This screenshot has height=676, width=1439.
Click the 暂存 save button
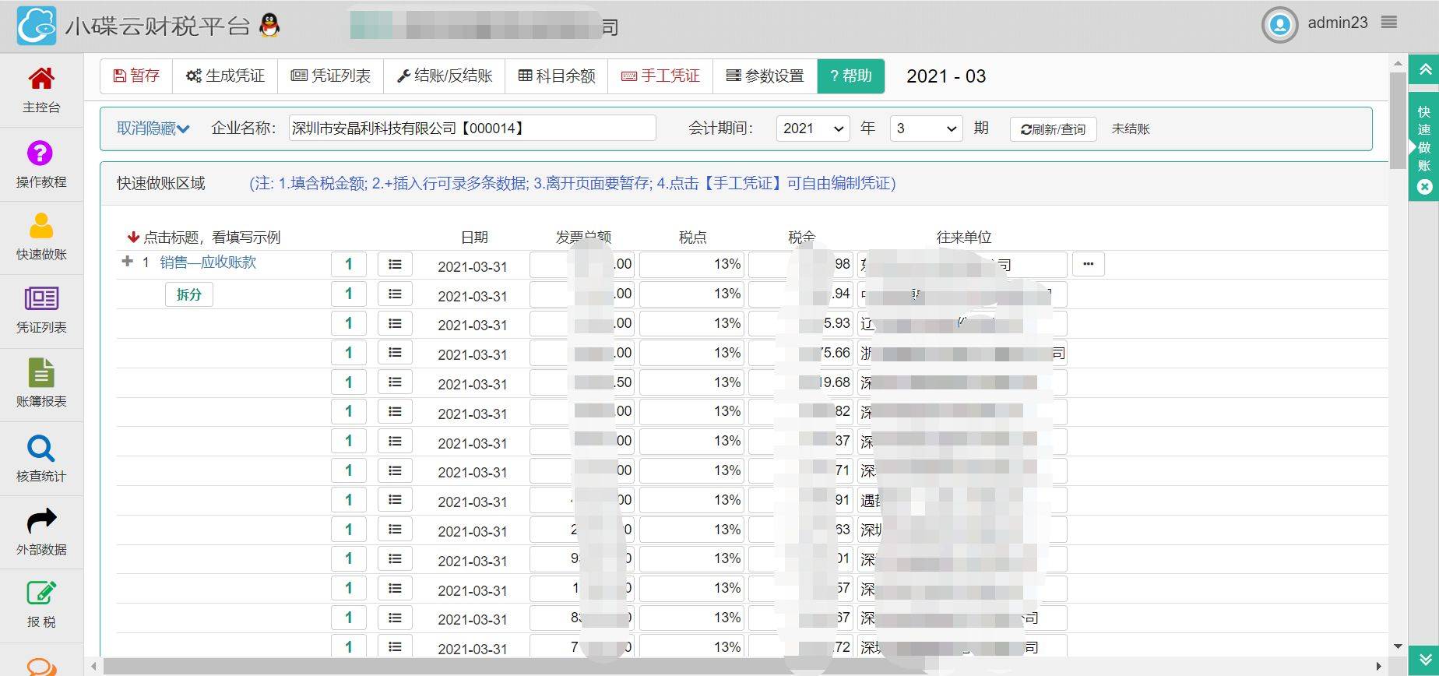(x=136, y=76)
